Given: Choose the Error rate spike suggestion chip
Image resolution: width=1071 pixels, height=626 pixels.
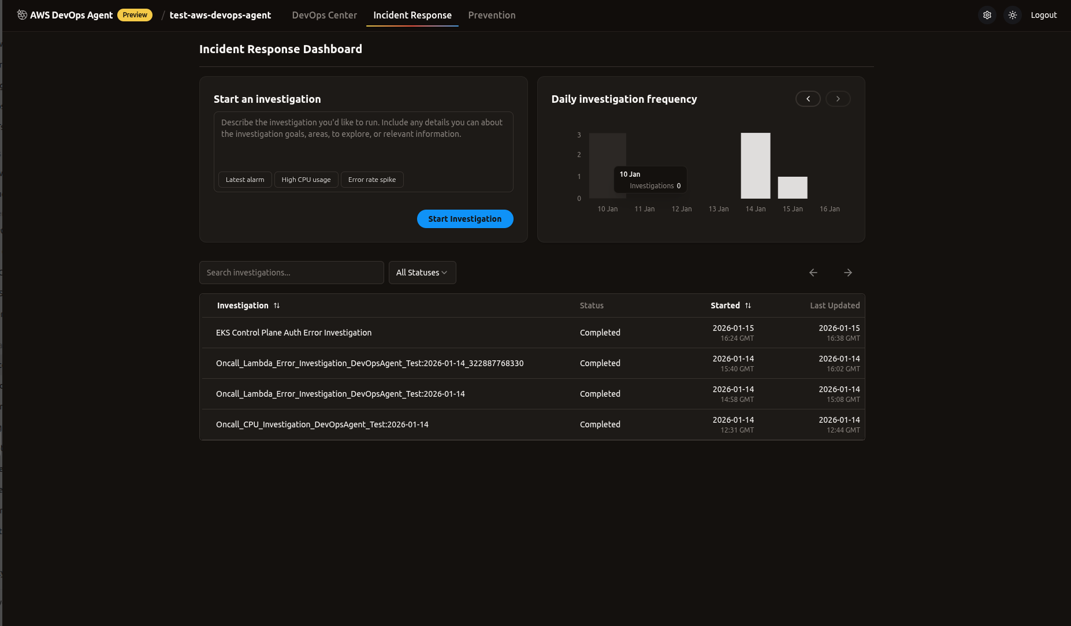Looking at the screenshot, I should 372,180.
